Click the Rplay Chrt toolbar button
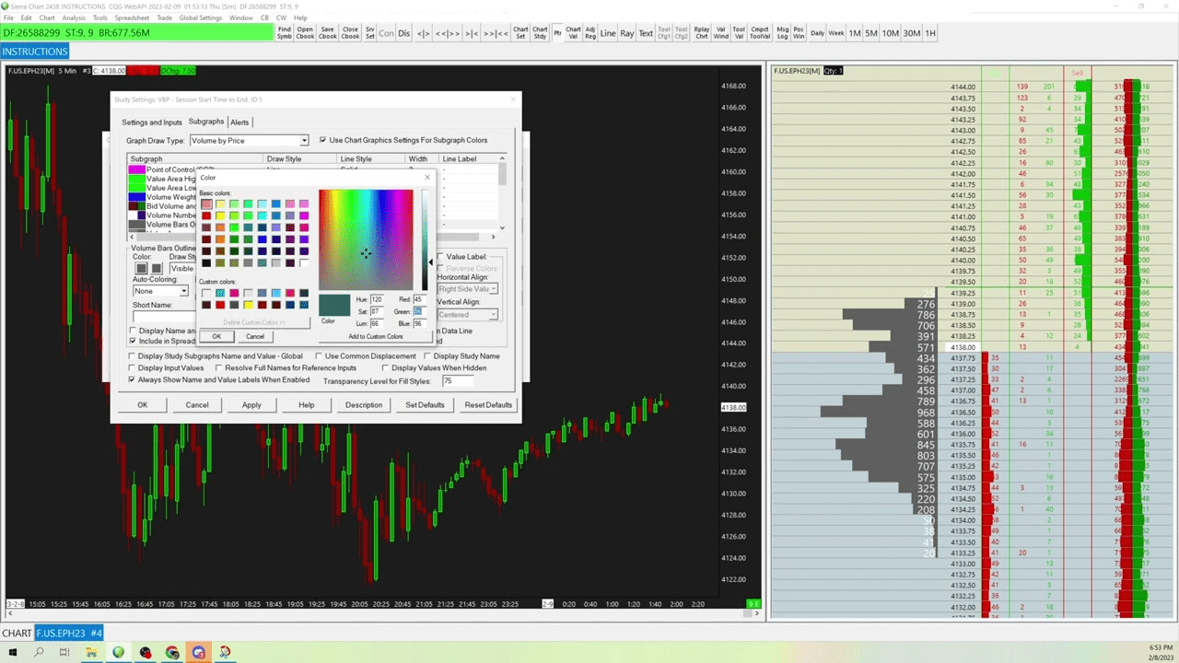Image resolution: width=1179 pixels, height=663 pixels. click(x=702, y=33)
